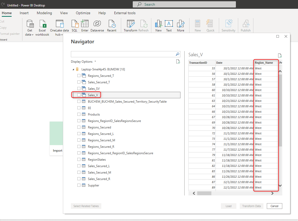Cancel the Navigator dialog
Viewport: 298px width, 221px height.
(x=275, y=206)
